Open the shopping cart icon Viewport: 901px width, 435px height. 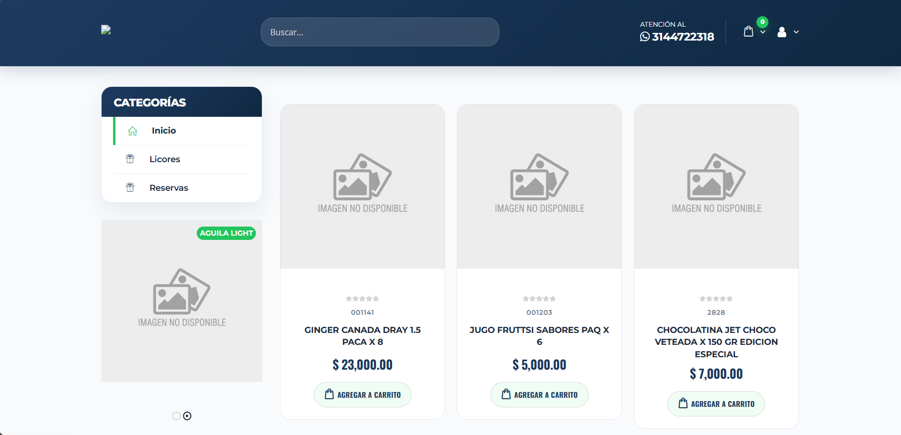(x=748, y=31)
